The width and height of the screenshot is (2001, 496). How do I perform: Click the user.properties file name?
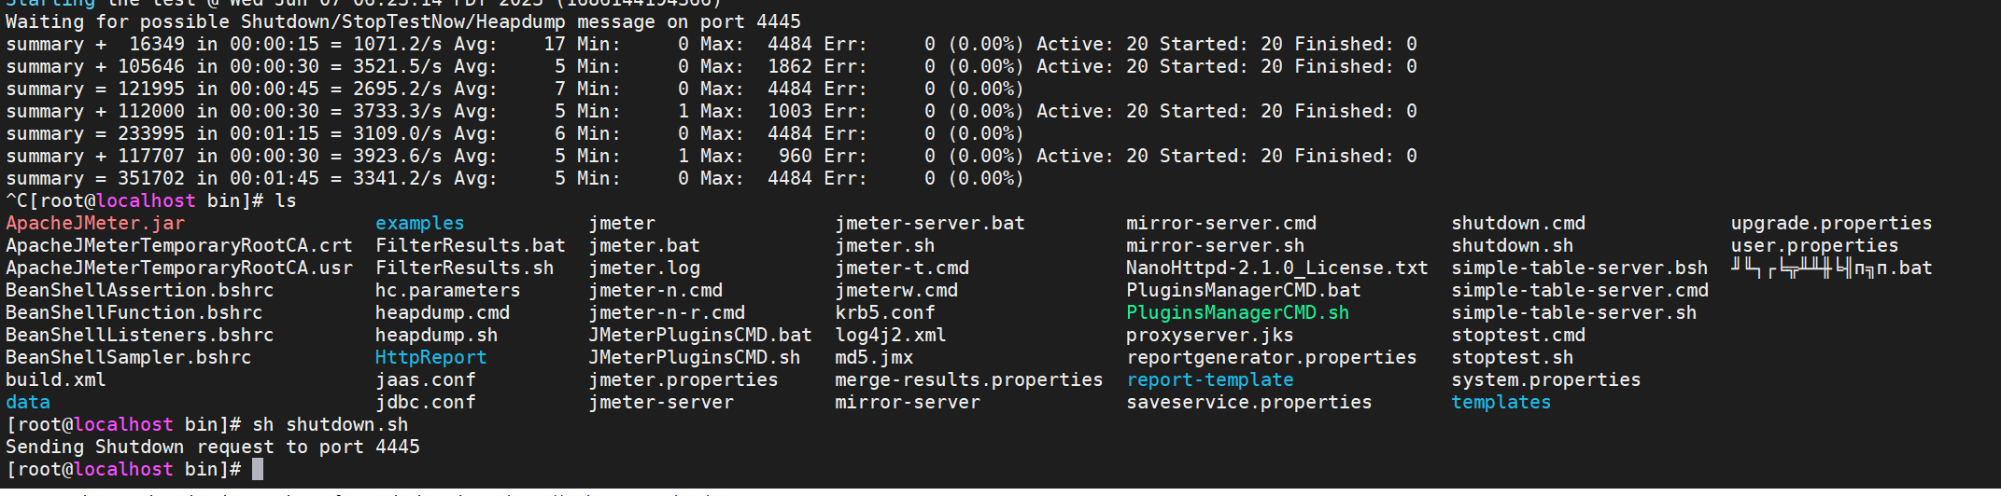[1814, 245]
